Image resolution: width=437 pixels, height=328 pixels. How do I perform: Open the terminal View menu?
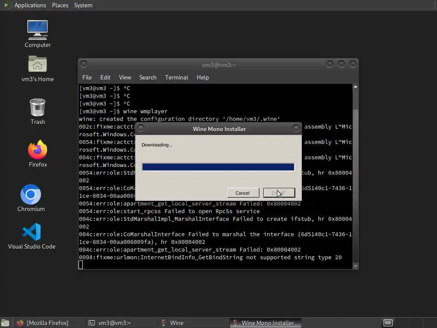tap(125, 78)
